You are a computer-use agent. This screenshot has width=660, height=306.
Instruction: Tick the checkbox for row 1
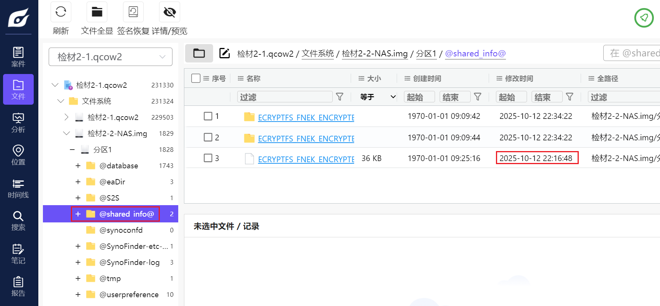point(208,116)
